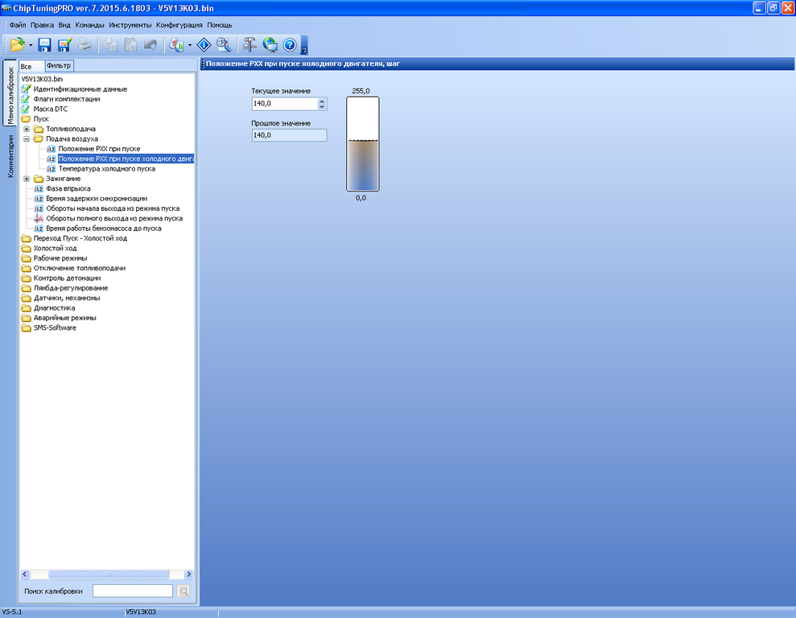Image resolution: width=796 pixels, height=618 pixels.
Task: Click the Текущее значение input field
Action: (x=285, y=104)
